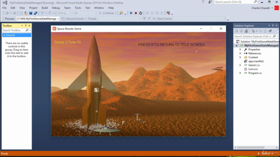Restart the debugging session icon
The height and width of the screenshot is (157, 280).
pos(140,13)
